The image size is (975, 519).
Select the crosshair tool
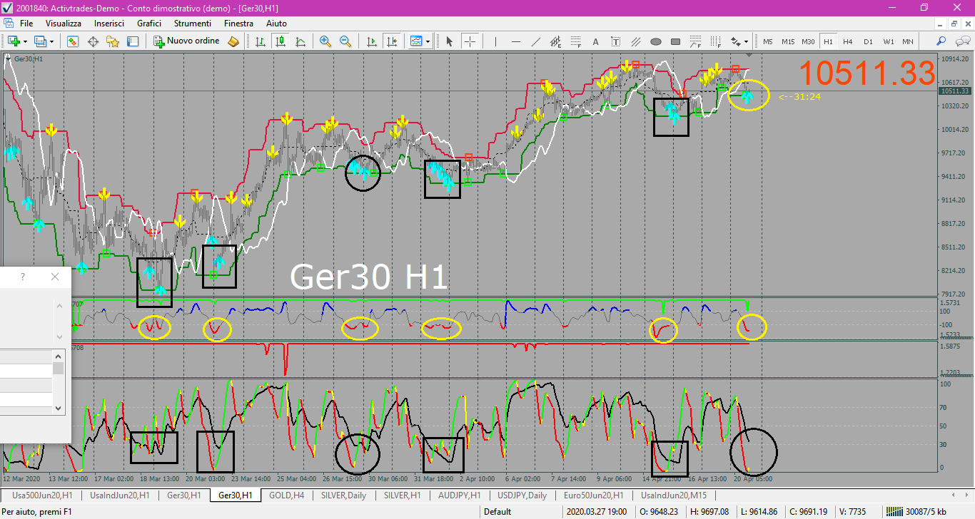(x=470, y=41)
